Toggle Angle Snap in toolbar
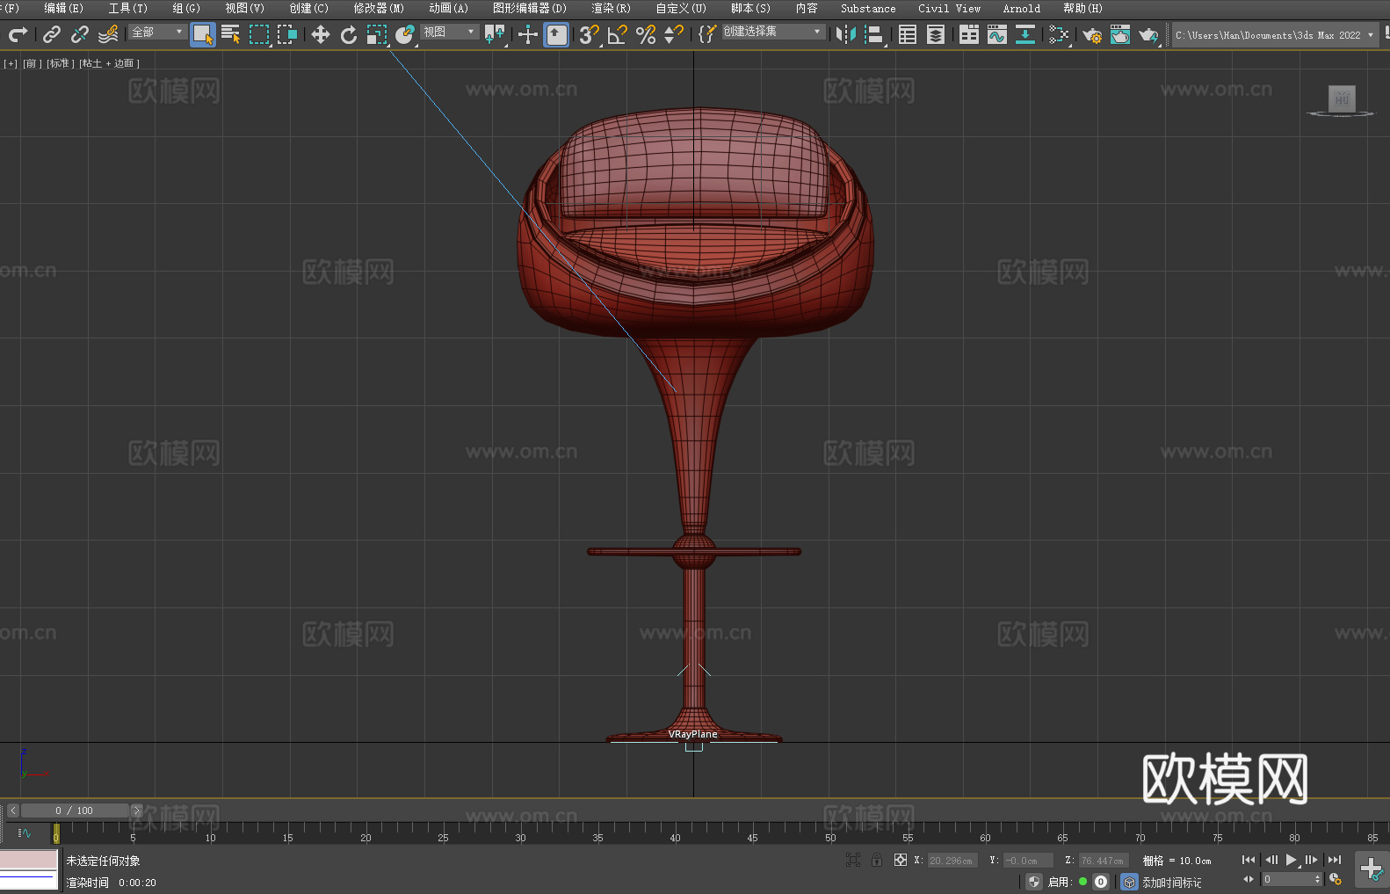The image size is (1390, 894). click(617, 34)
